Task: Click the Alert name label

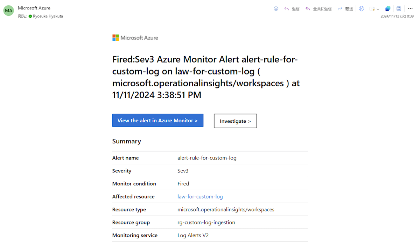Action: 126,158
